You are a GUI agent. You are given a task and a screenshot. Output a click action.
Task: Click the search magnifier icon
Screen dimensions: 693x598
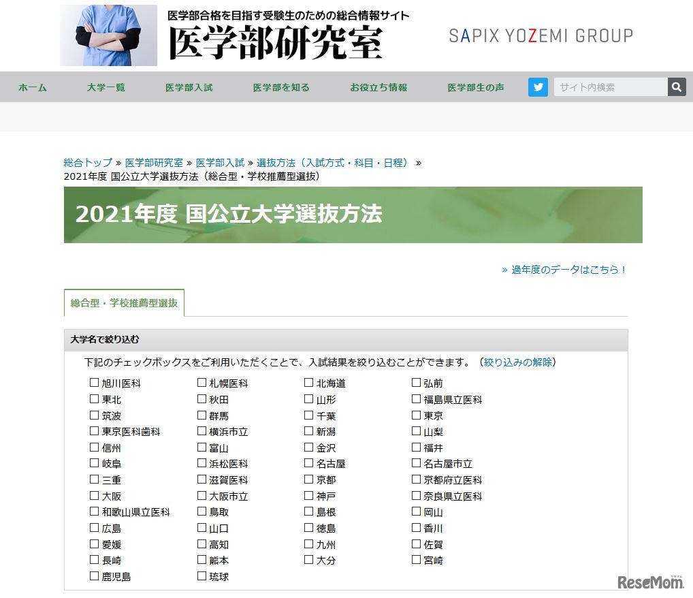pos(676,86)
